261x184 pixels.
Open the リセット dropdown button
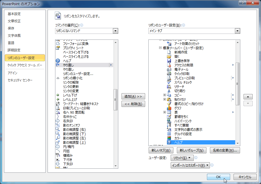coord(182,158)
